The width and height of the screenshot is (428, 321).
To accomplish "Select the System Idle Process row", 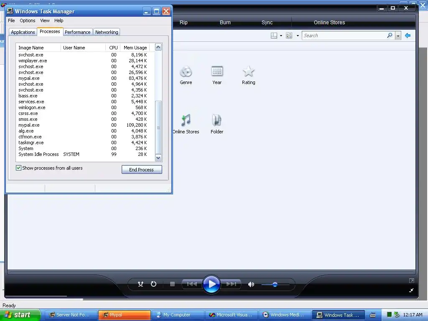I will point(85,154).
